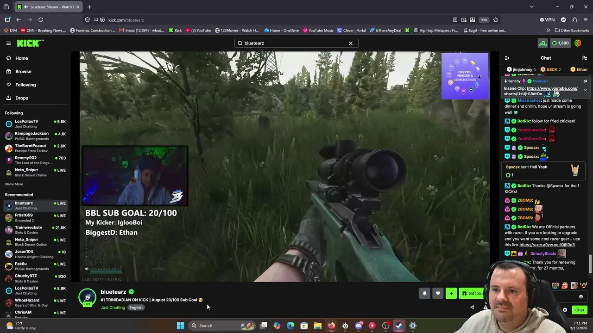Open the Other Bookmarks folder

point(572,31)
